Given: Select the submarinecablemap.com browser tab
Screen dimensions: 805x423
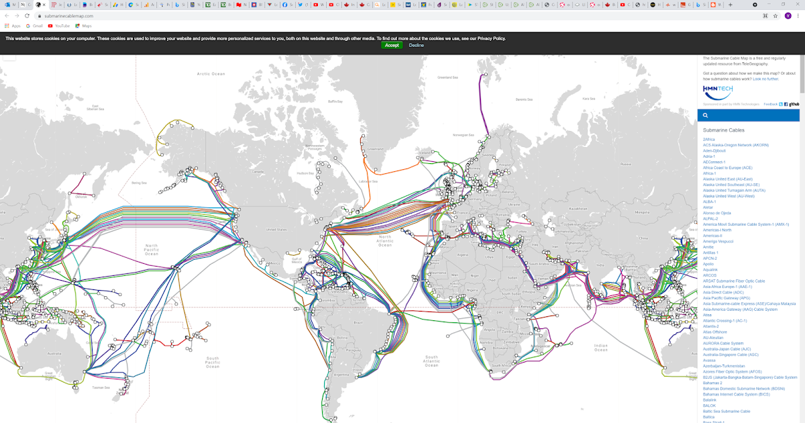Looking at the screenshot, I should 38,5.
